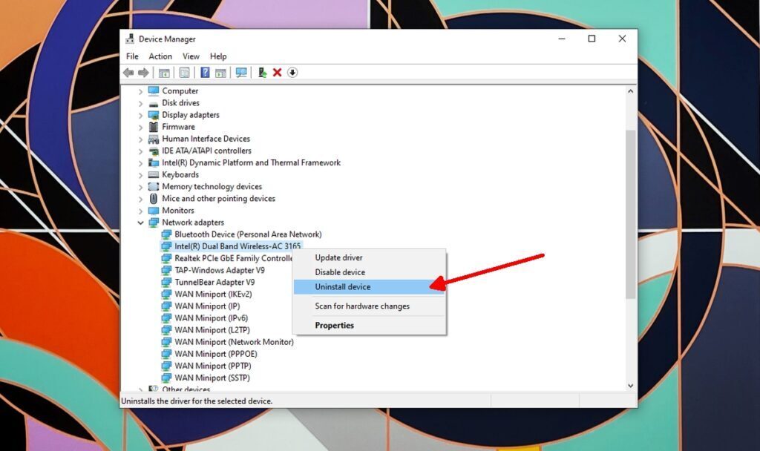760x451 pixels.
Task: Open the View menu
Action: pyautogui.click(x=191, y=56)
